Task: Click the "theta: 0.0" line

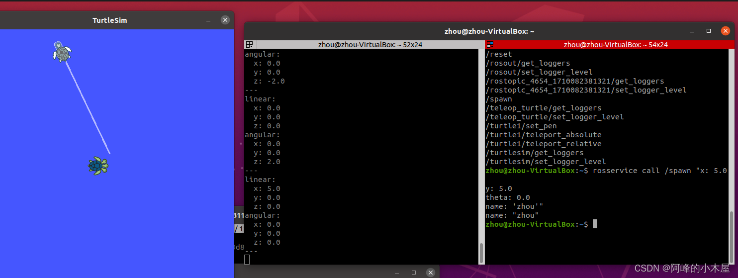Action: 508,197
